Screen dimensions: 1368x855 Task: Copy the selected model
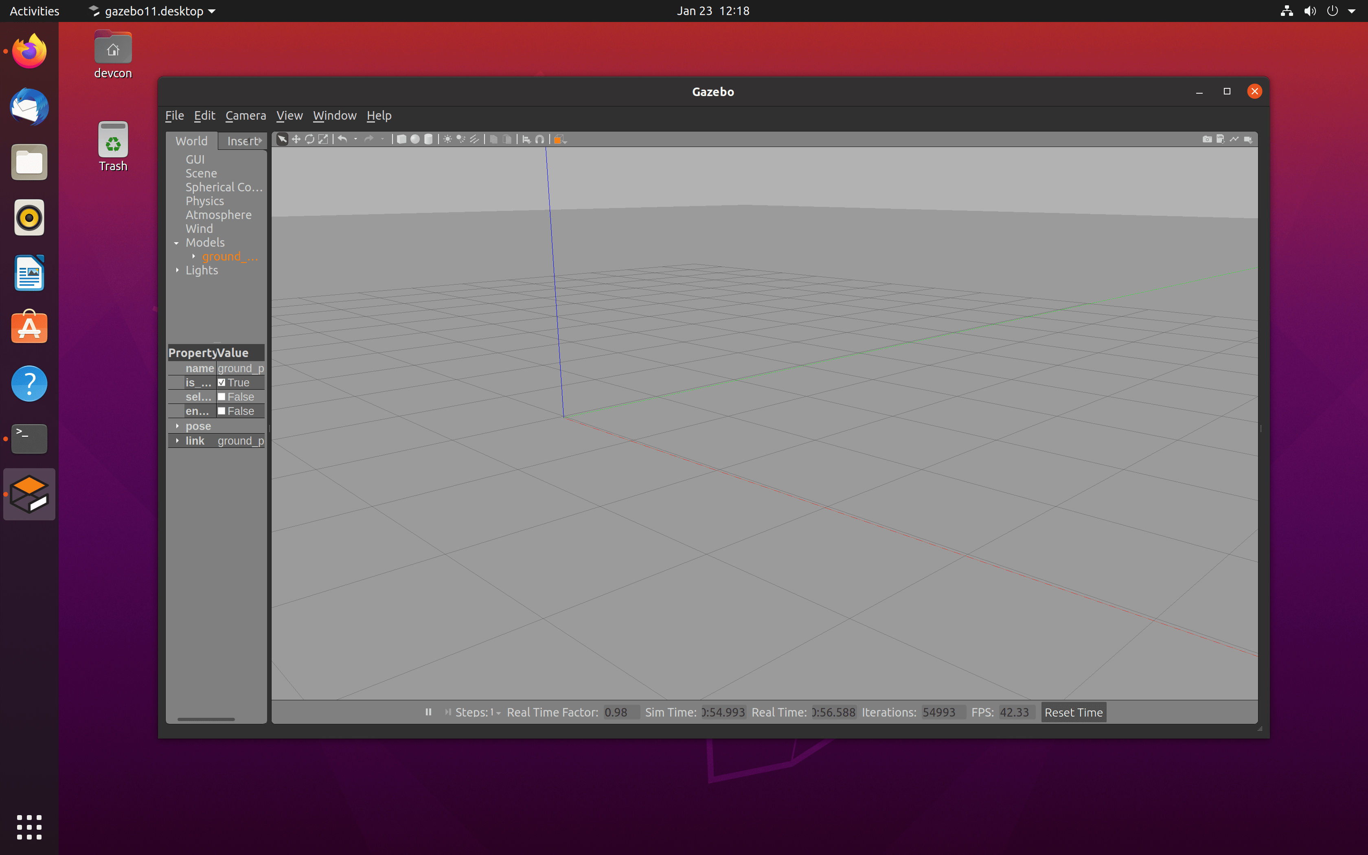point(493,139)
